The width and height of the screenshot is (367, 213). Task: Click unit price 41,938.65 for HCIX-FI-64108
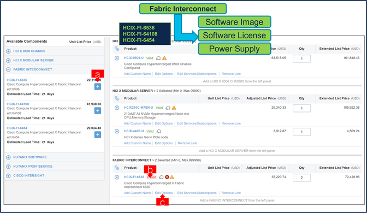(94, 104)
